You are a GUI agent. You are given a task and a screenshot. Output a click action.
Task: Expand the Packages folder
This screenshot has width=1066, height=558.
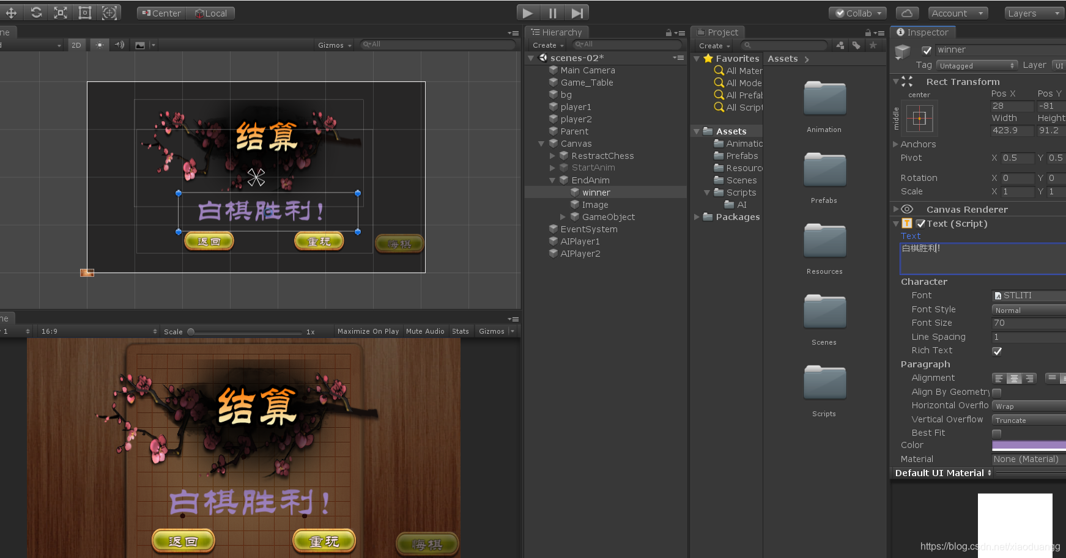coord(697,217)
